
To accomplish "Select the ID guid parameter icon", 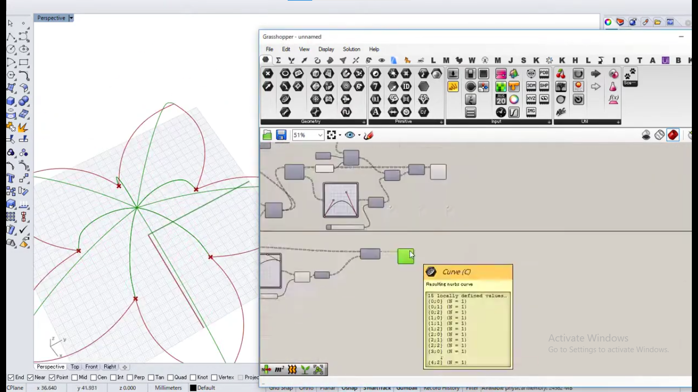I will click(x=406, y=86).
